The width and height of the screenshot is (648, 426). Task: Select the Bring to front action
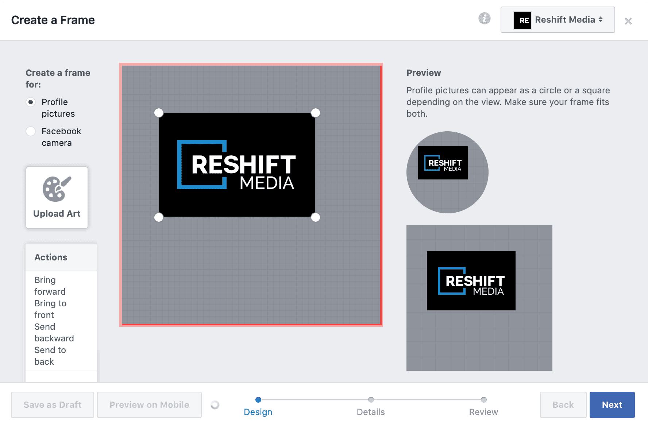pyautogui.click(x=50, y=309)
